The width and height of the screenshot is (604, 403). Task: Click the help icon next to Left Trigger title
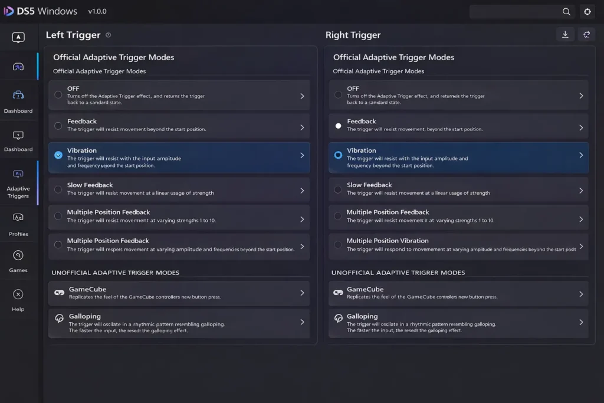point(108,35)
